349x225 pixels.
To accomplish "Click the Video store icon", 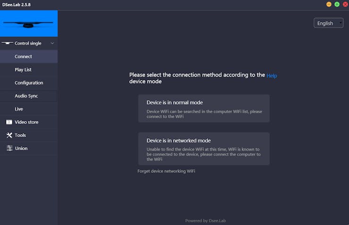I will [9, 122].
